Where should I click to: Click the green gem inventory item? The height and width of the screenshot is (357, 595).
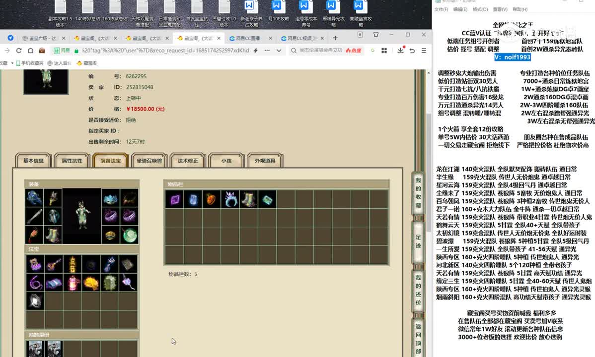[268, 199]
